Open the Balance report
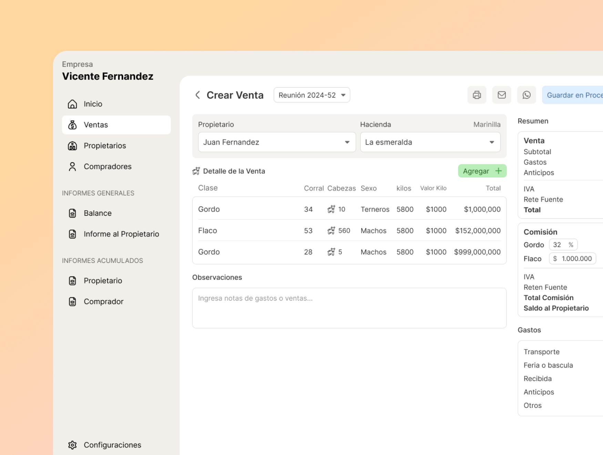Image resolution: width=603 pixels, height=455 pixels. 116,213
